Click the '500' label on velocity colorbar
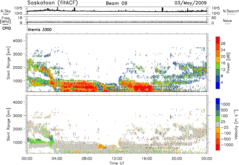The width and height of the screenshot is (239, 165). 224,110
